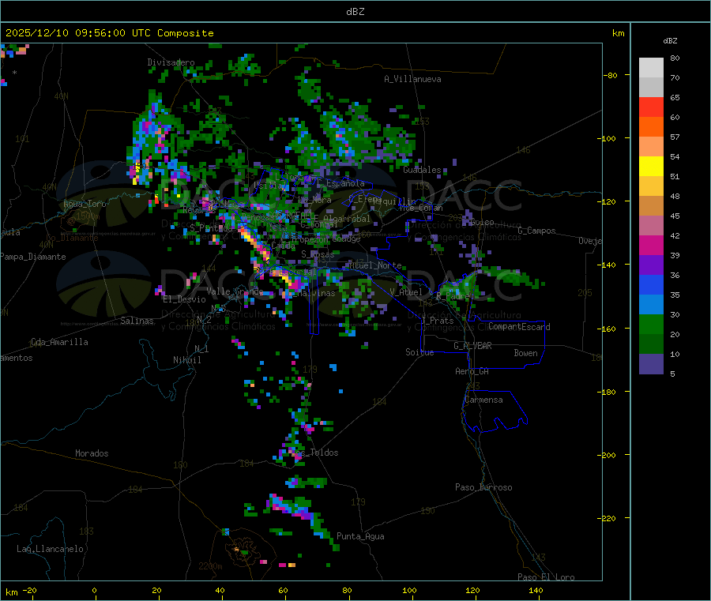Click the Punta_Agua label
This screenshot has height=601, width=711.
(360, 536)
